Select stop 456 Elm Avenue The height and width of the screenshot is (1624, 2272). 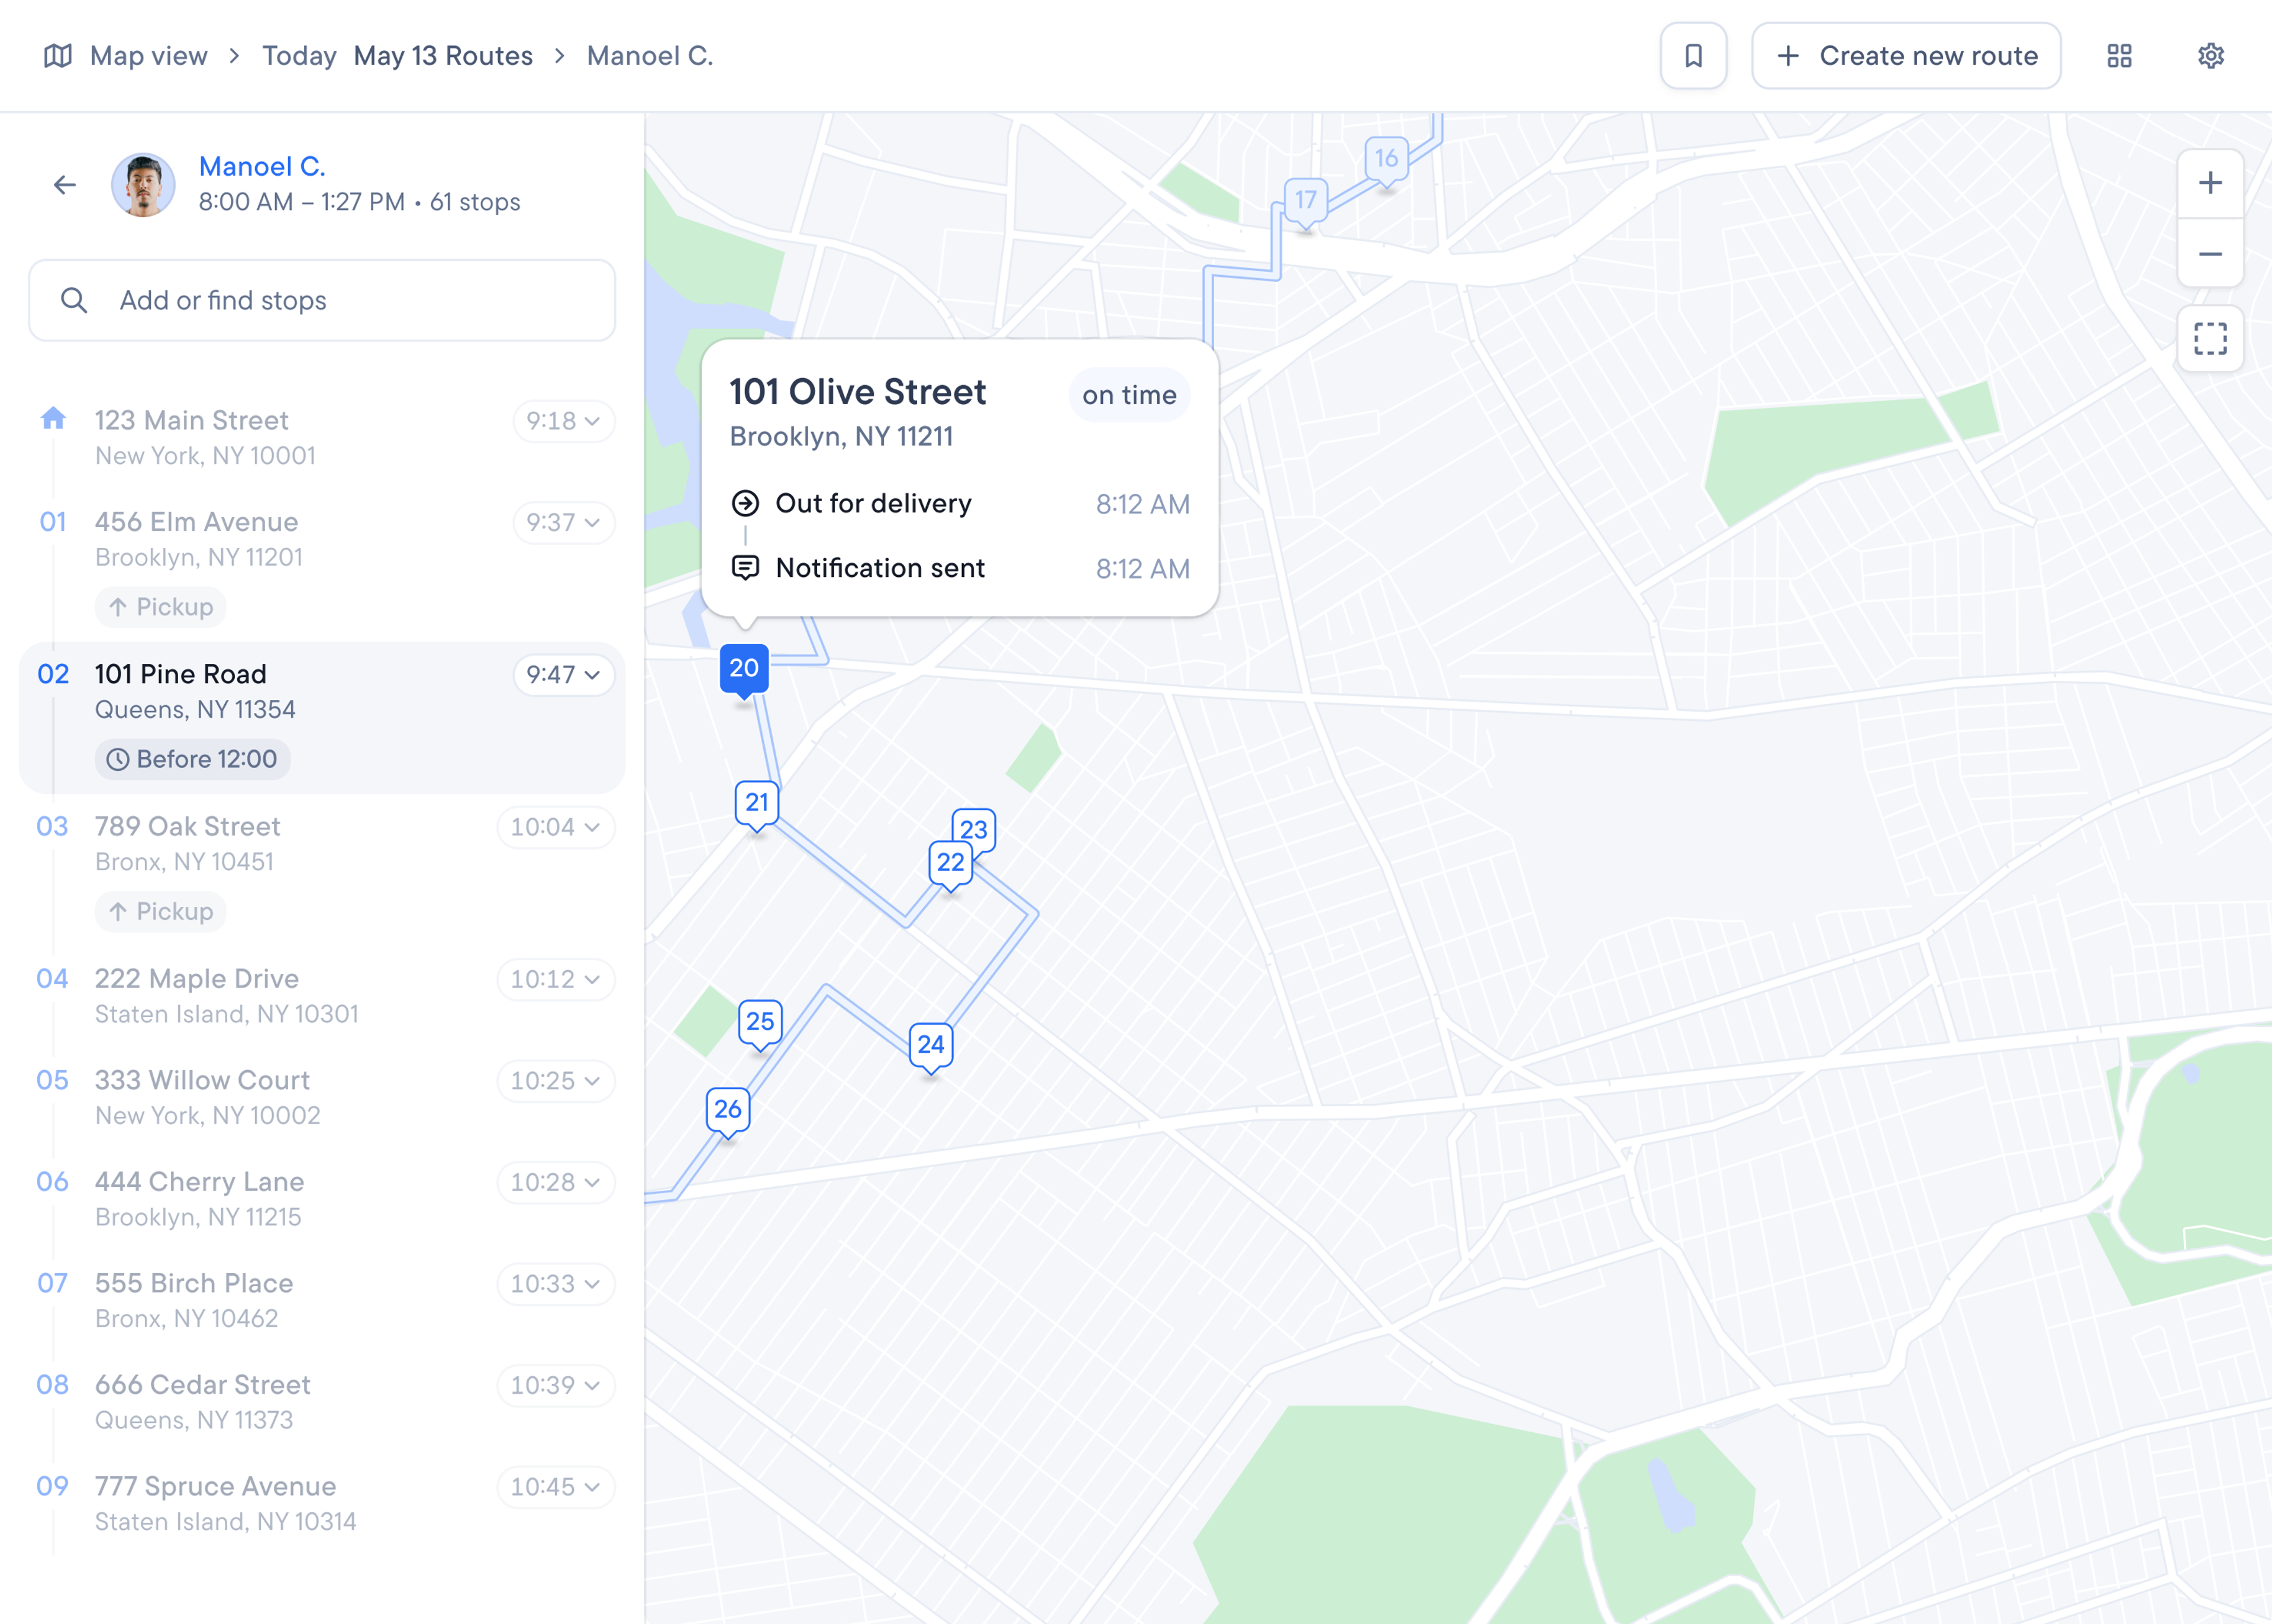click(322, 565)
